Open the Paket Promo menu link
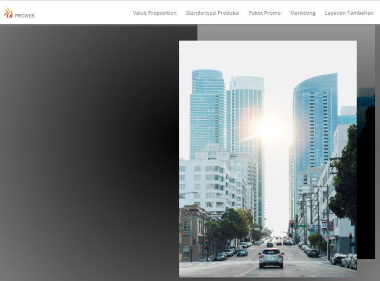 264,13
